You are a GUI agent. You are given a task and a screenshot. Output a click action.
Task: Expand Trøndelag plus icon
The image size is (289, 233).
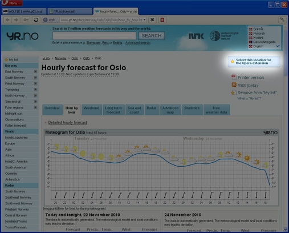(35, 90)
